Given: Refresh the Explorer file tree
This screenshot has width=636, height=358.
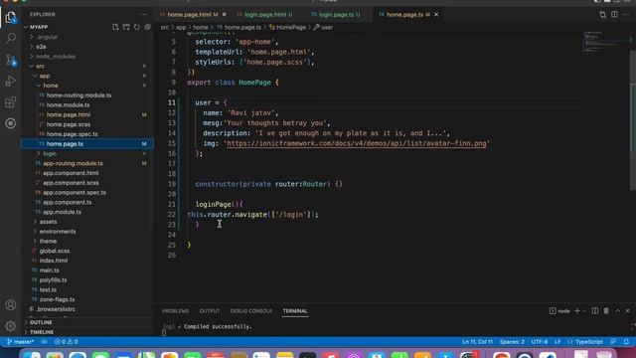Looking at the screenshot, I should pyautogui.click(x=137, y=27).
